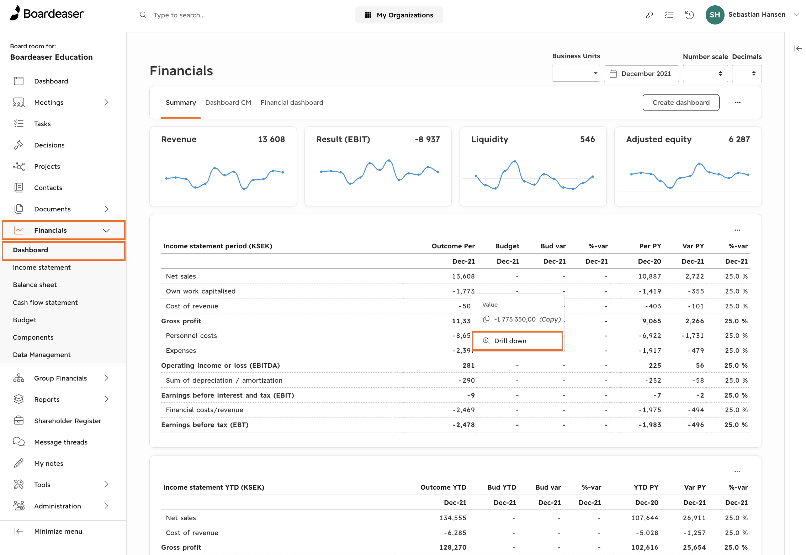
Task: Click the Meetings sidebar icon
Action: pyautogui.click(x=19, y=102)
